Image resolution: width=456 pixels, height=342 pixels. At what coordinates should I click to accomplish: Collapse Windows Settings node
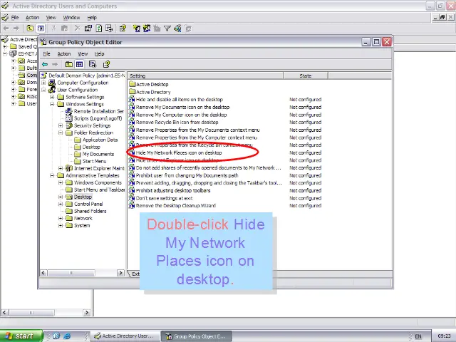click(x=52, y=104)
